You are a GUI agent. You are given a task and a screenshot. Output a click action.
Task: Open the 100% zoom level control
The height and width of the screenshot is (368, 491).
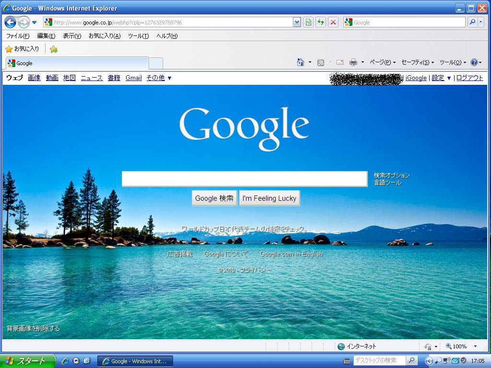462,346
